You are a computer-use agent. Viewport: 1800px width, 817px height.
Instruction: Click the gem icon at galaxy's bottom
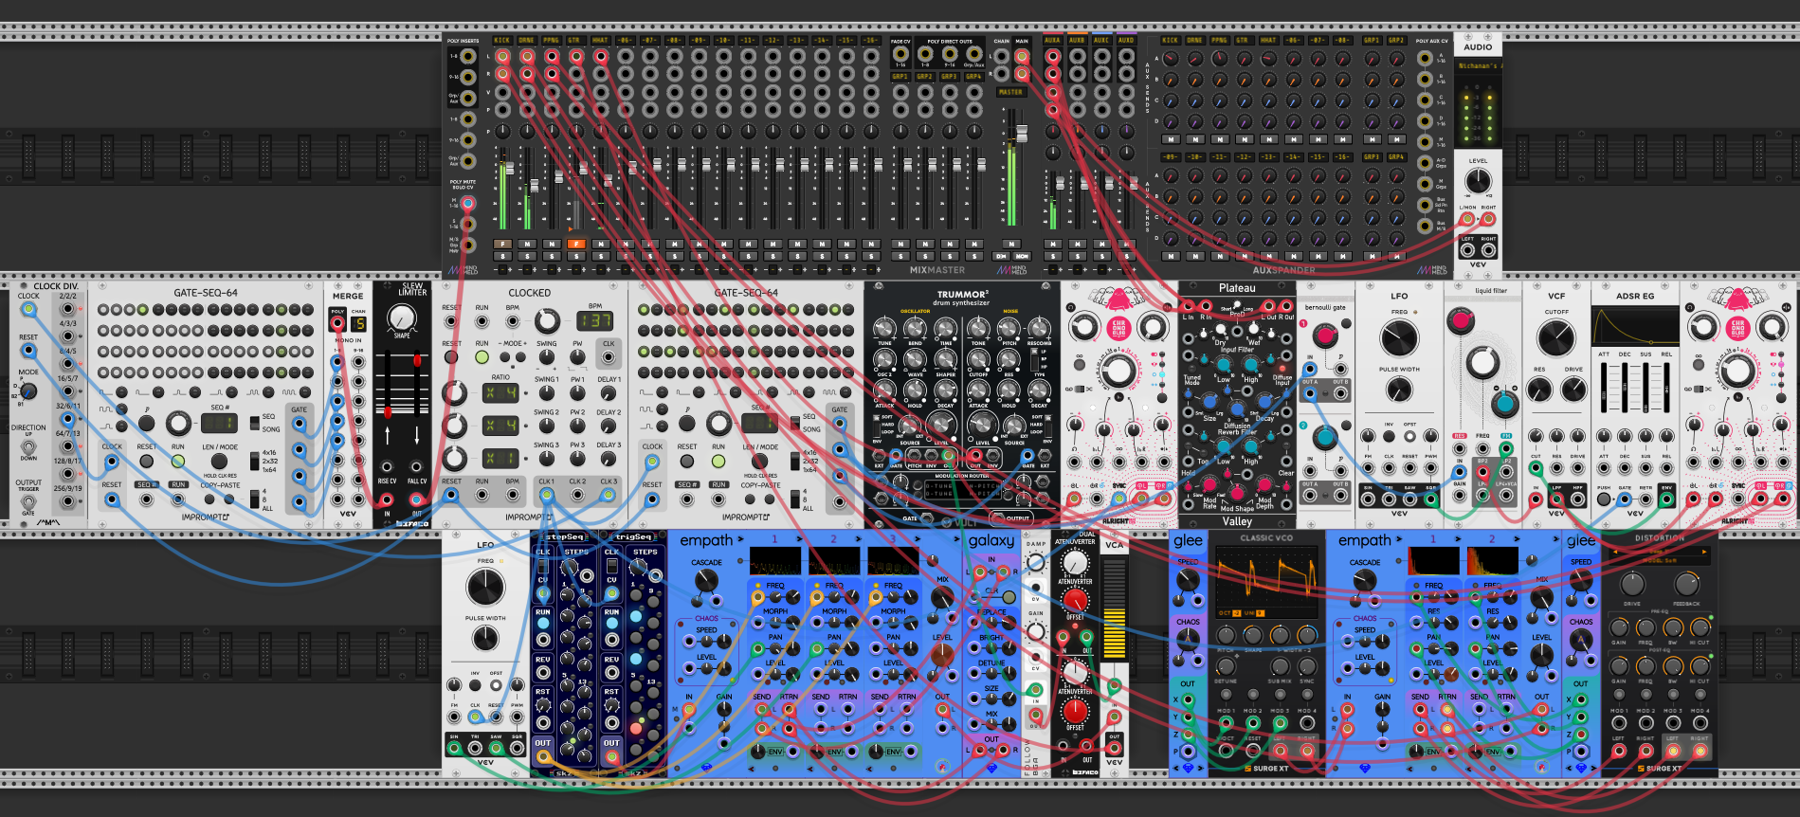tap(991, 768)
